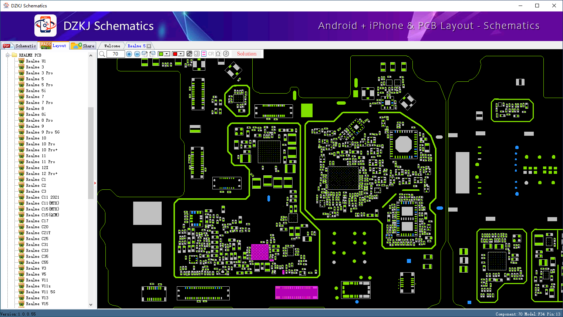Screen dimensions: 563x317
Task: Click the PADS icon beside Realme C35
Action: [x=21, y=256]
